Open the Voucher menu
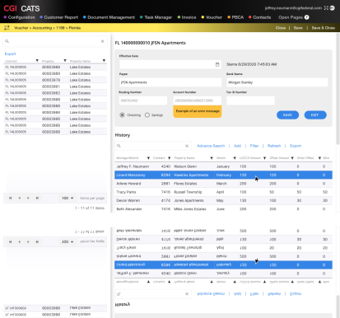The height and width of the screenshot is (318, 340). (214, 17)
